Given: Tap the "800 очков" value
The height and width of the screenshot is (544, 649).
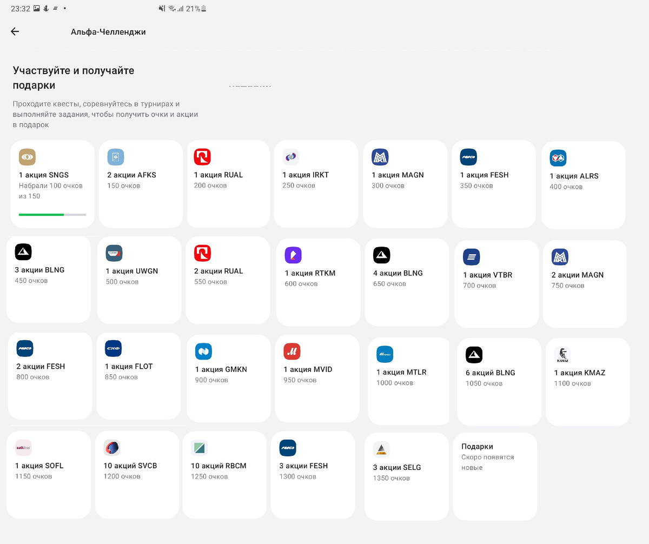Looking at the screenshot, I should [x=33, y=377].
